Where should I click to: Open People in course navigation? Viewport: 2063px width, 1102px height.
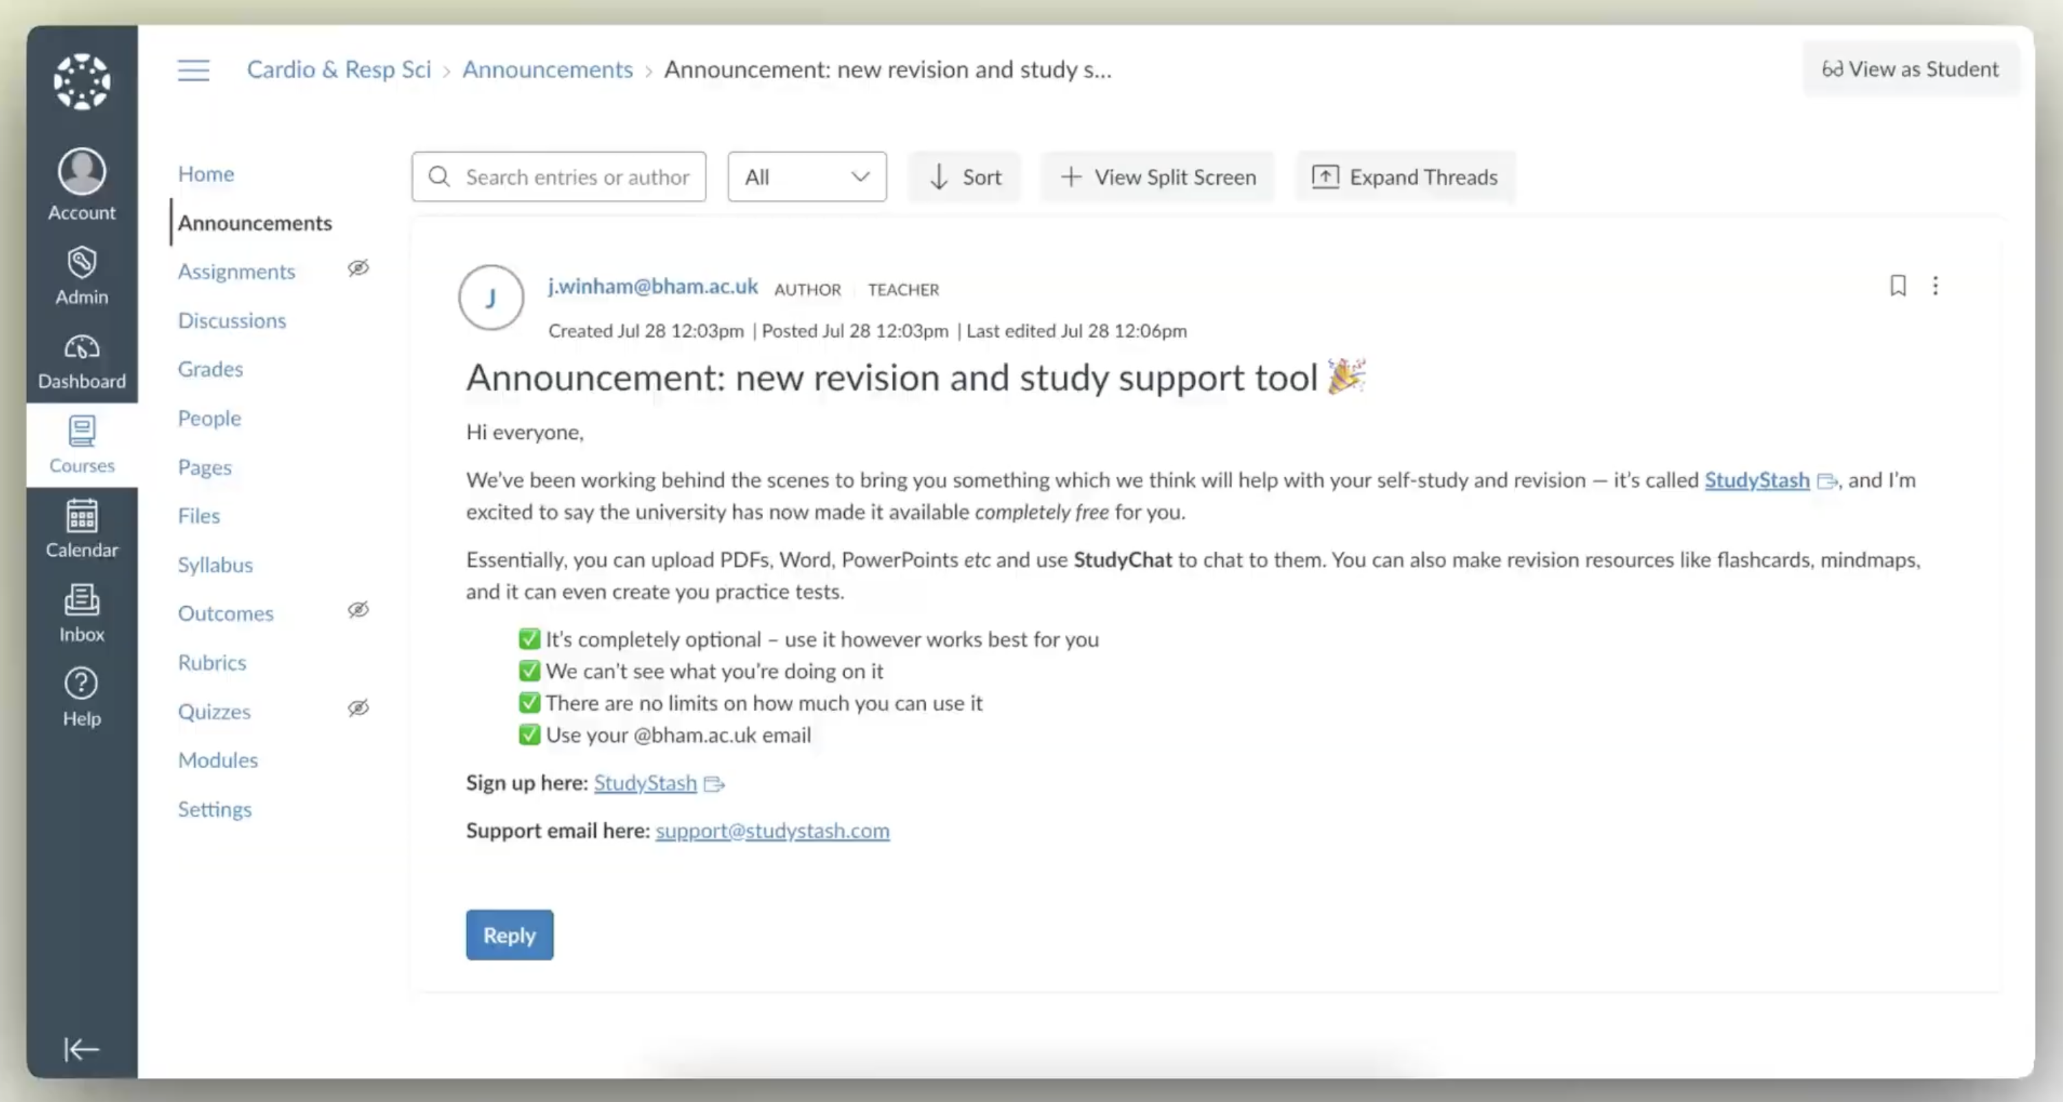tap(210, 418)
